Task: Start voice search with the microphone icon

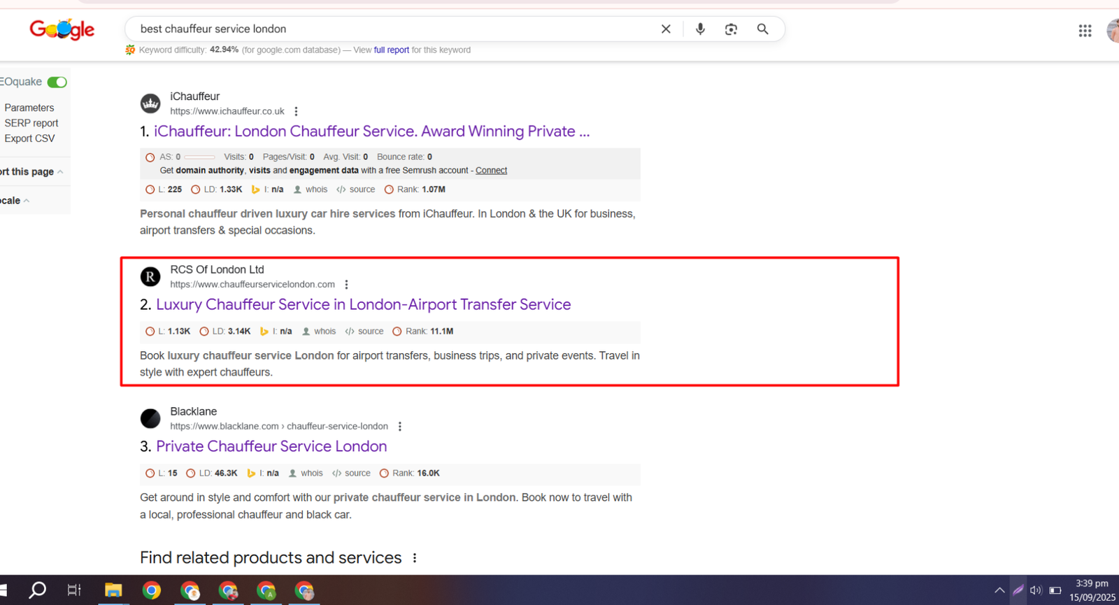Action: click(x=700, y=29)
